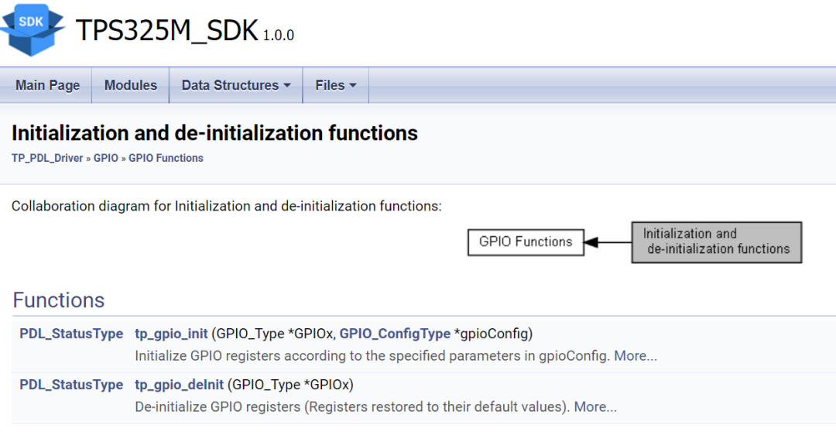Click the GPIO Functions diagram node
This screenshot has width=836, height=435.
[x=526, y=241]
